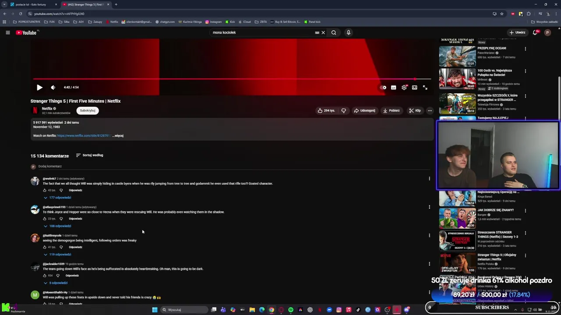The width and height of the screenshot is (561, 315).
Task: Reply to @jackraider1039 via Odpowiedz
Action: (x=72, y=276)
